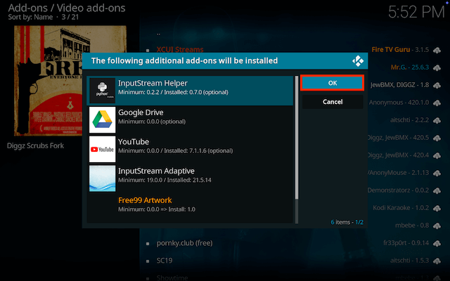Confirm installation with the OK button
This screenshot has height=281, width=450.
point(333,83)
